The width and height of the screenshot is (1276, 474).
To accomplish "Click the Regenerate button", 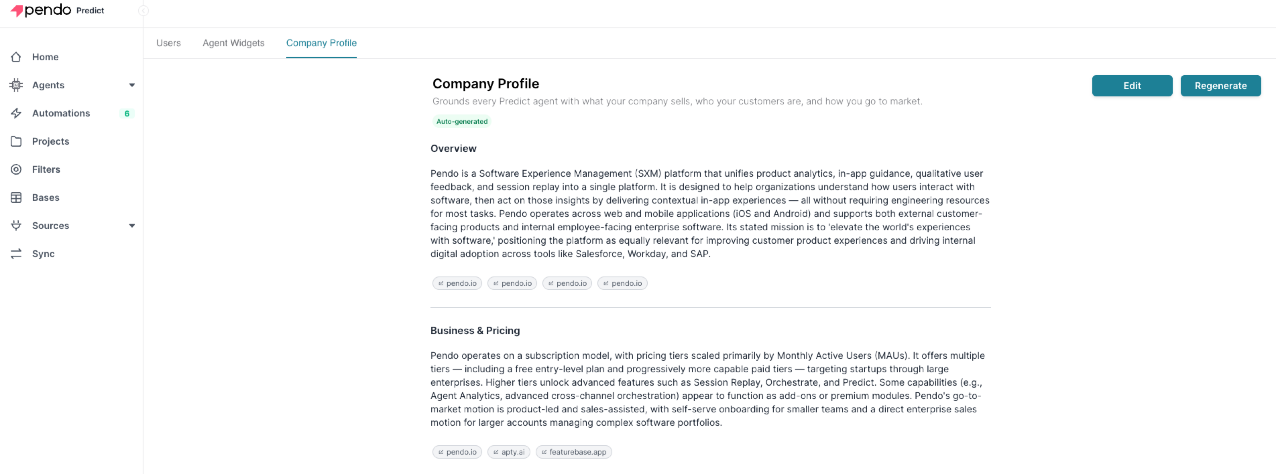I will pyautogui.click(x=1220, y=86).
